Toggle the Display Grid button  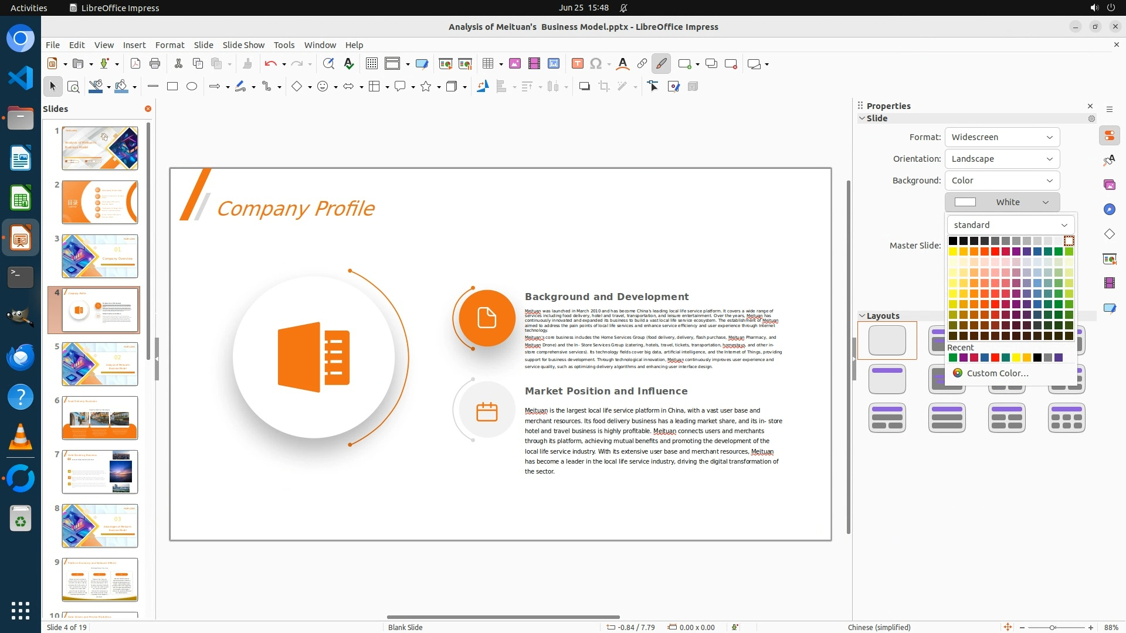(x=372, y=64)
